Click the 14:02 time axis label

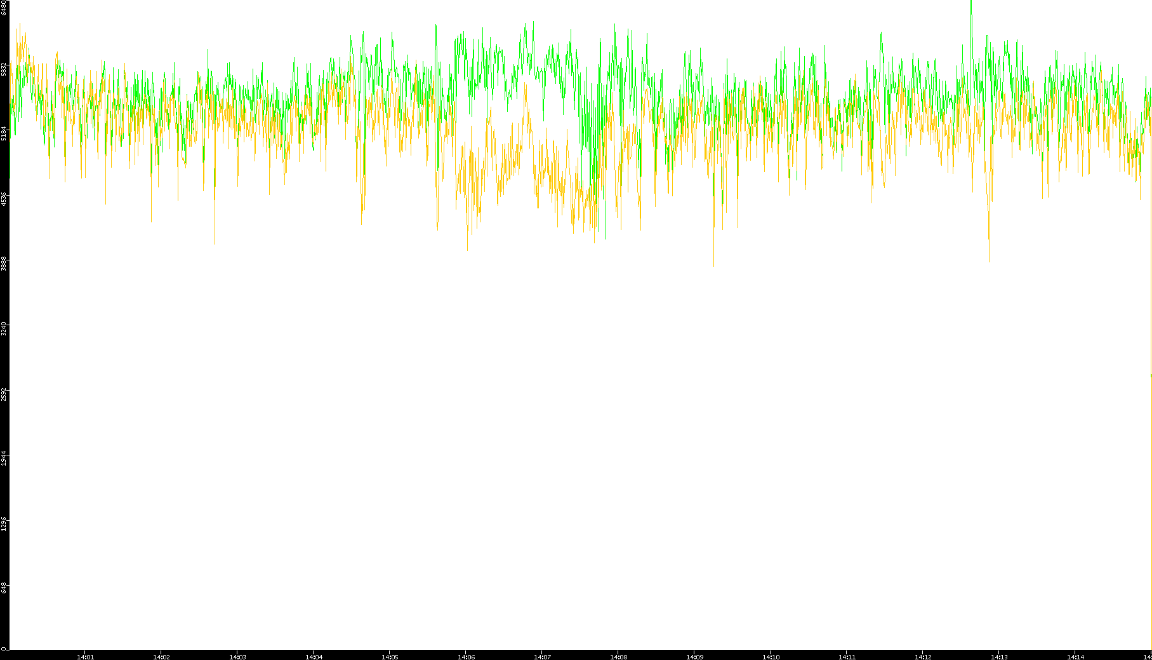pyautogui.click(x=161, y=656)
